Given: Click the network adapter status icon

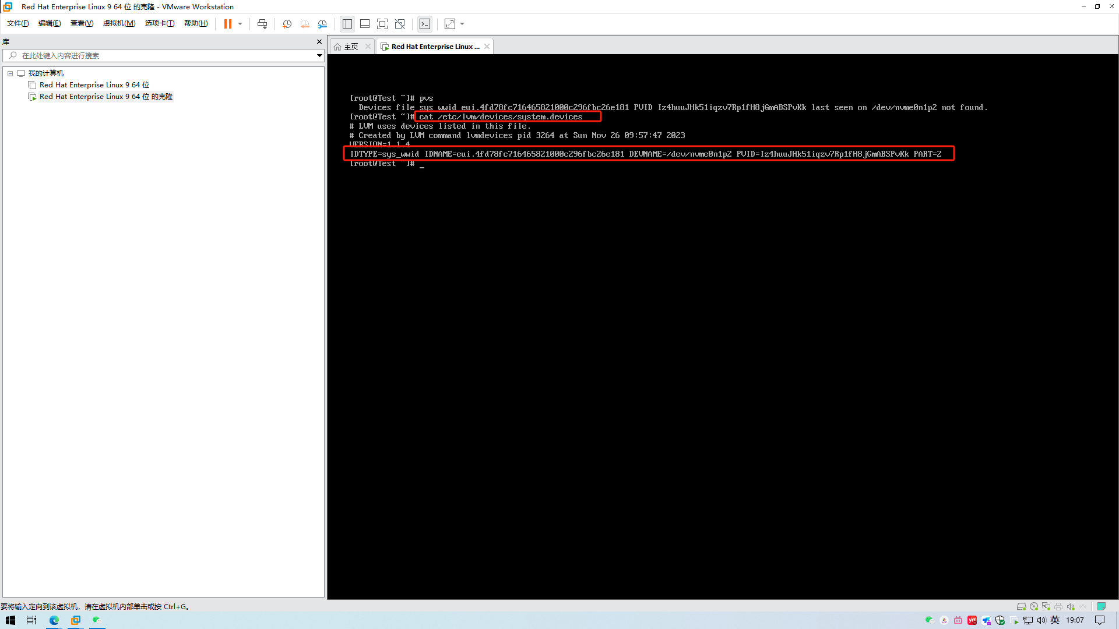Looking at the screenshot, I should pyautogui.click(x=1046, y=606).
